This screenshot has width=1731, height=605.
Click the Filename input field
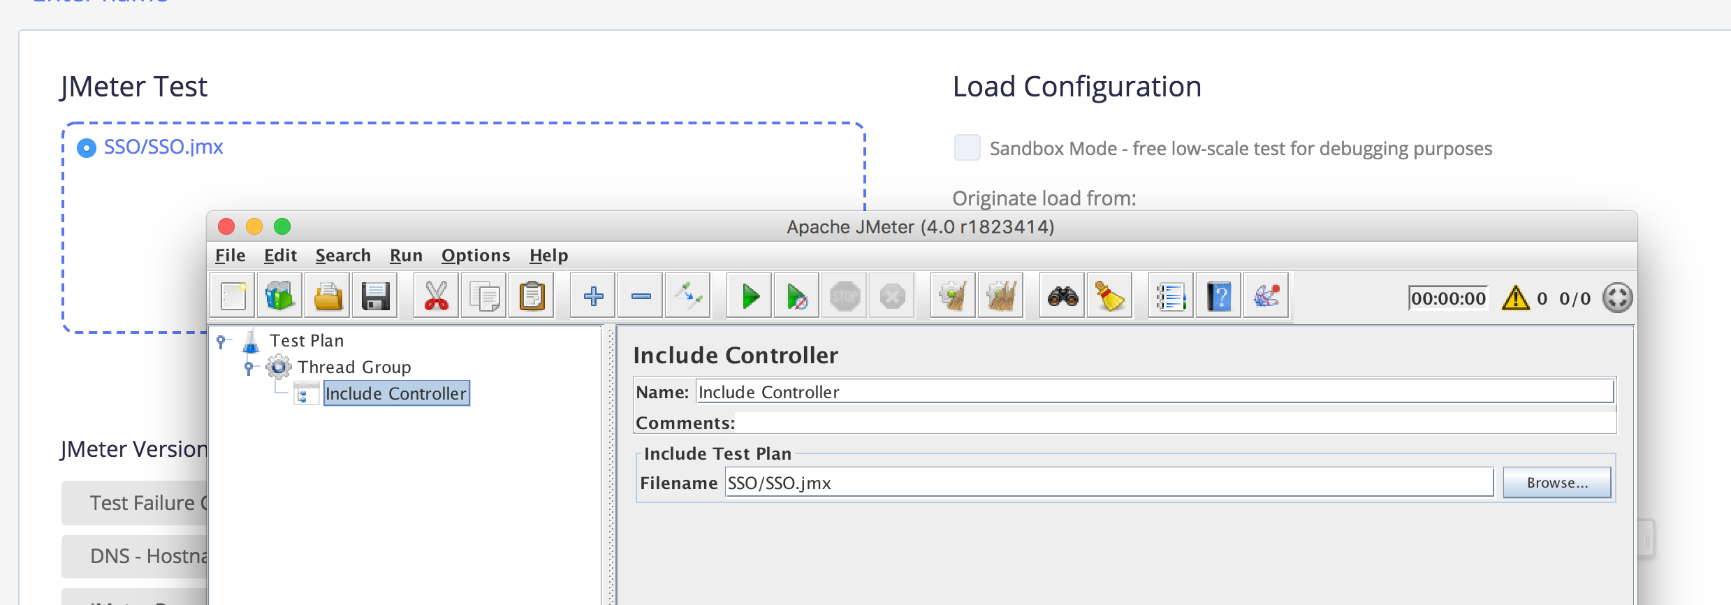coord(1109,483)
